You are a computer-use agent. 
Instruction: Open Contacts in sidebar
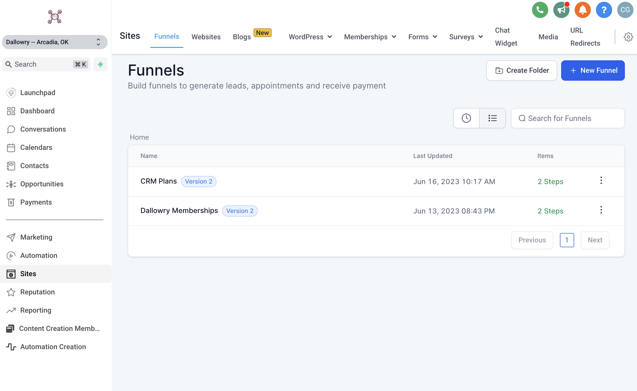tap(34, 166)
